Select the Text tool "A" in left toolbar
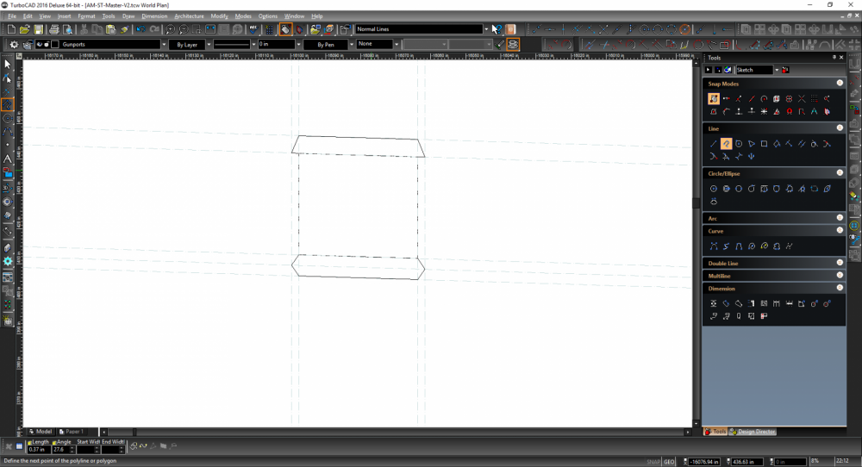The image size is (862, 467). pos(8,159)
